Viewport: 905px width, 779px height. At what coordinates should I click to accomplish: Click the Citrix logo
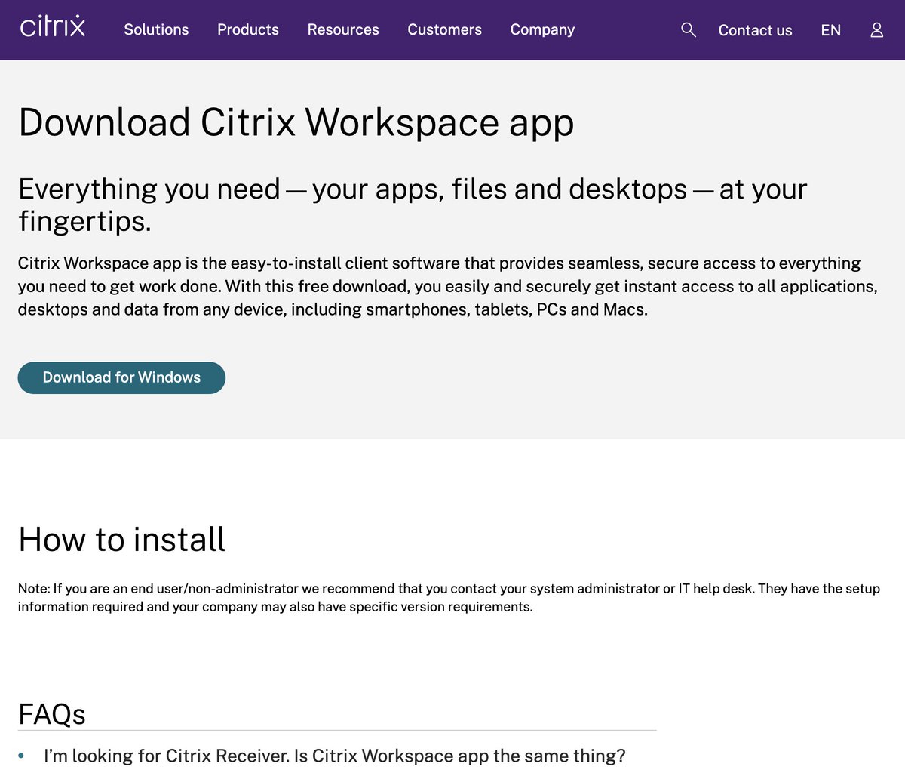[x=53, y=26]
